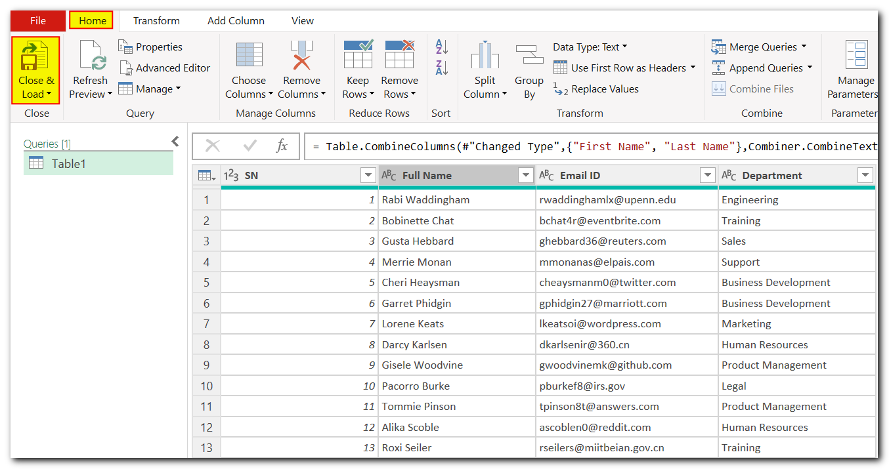Select the cell pburkef8@irs.gov
Viewport: 889px width, 469px height.
pyautogui.click(x=627, y=386)
